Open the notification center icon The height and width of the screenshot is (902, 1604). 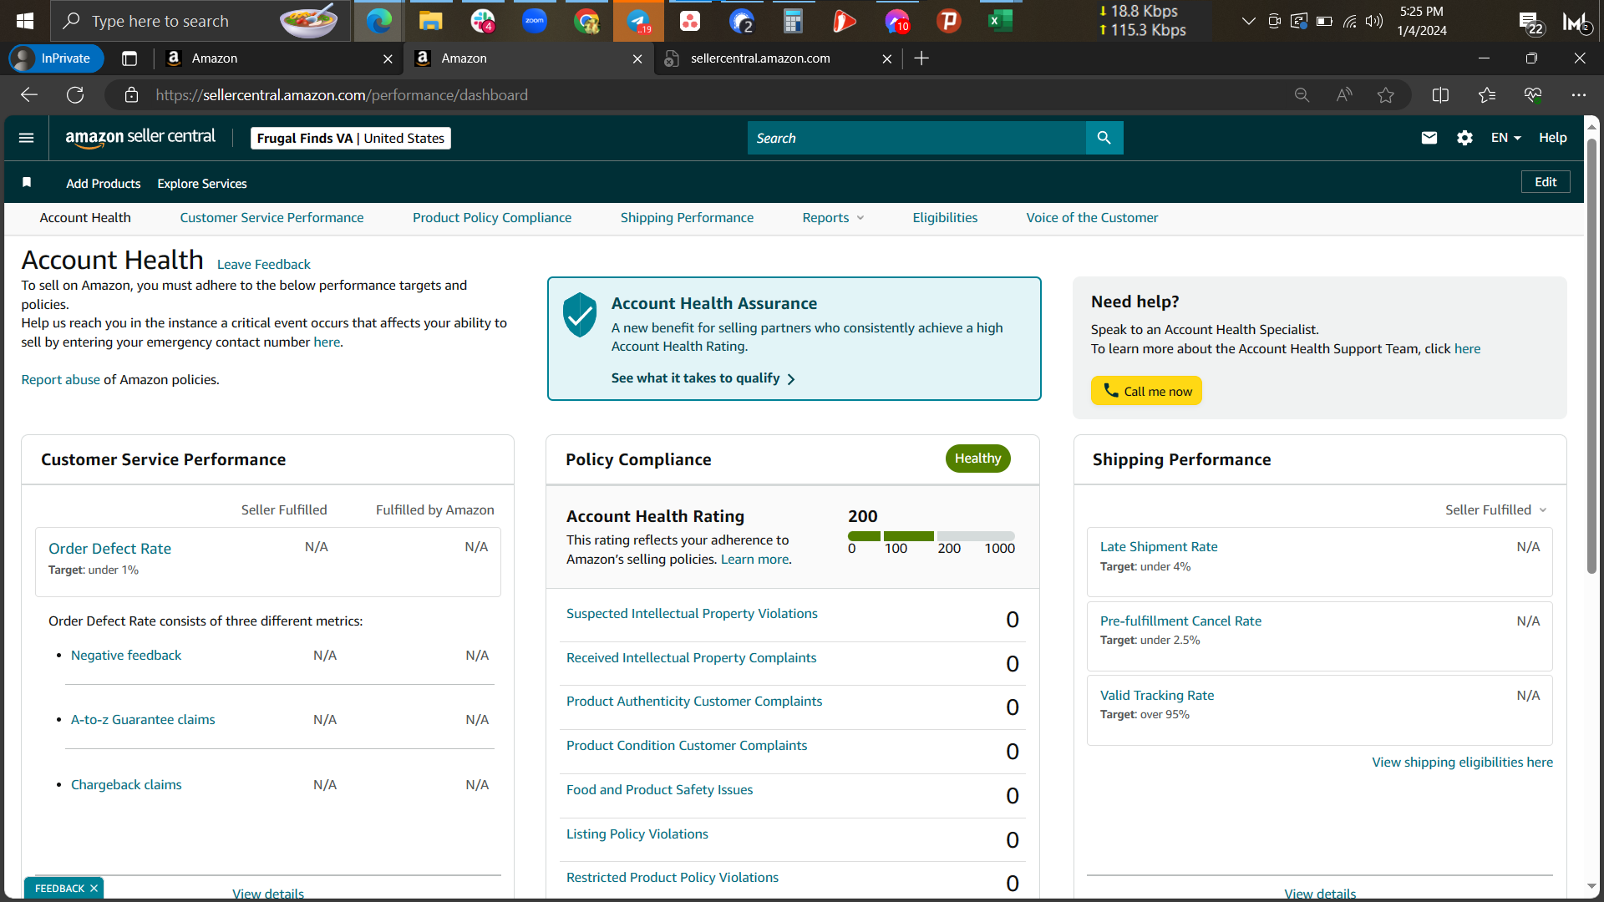click(x=1530, y=23)
